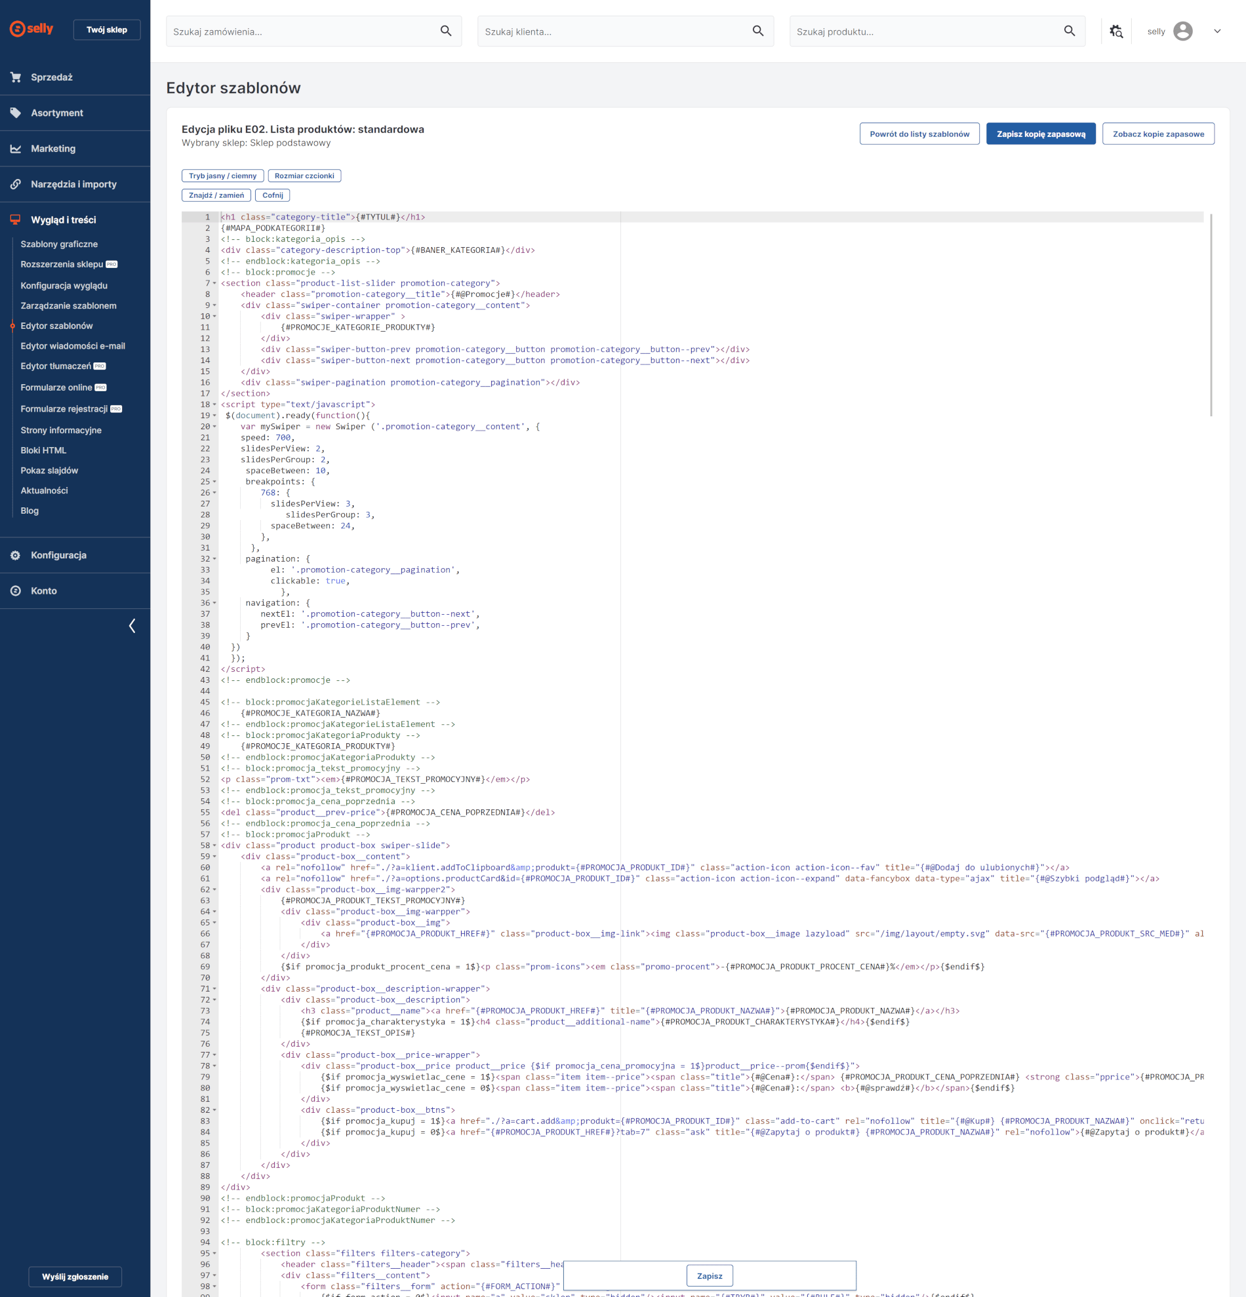Viewport: 1246px width, 1297px height.
Task: Click the Selly logo
Action: click(31, 28)
